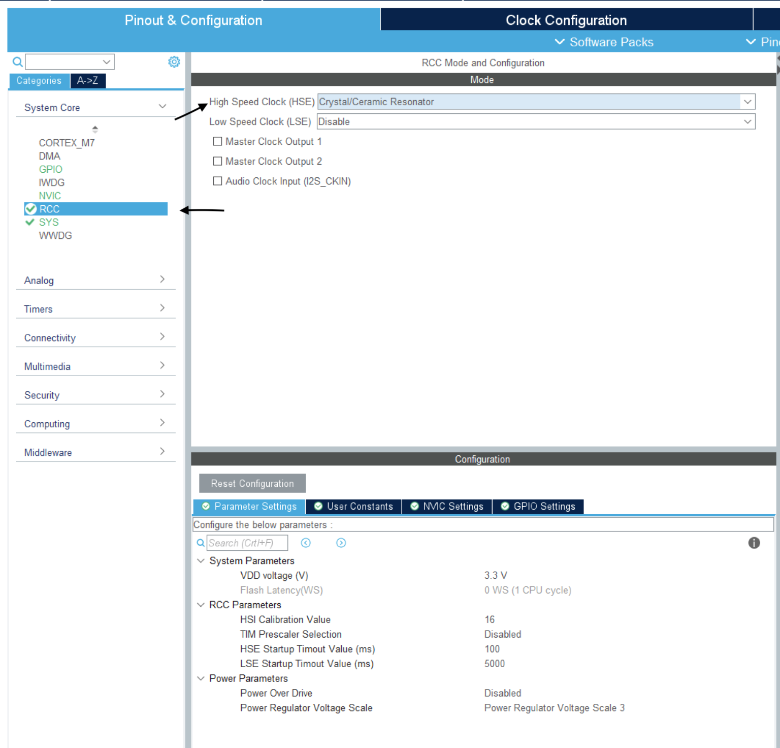This screenshot has height=748, width=780.
Task: Click the small sort arrows above CORTEX_M7
Action: (95, 129)
